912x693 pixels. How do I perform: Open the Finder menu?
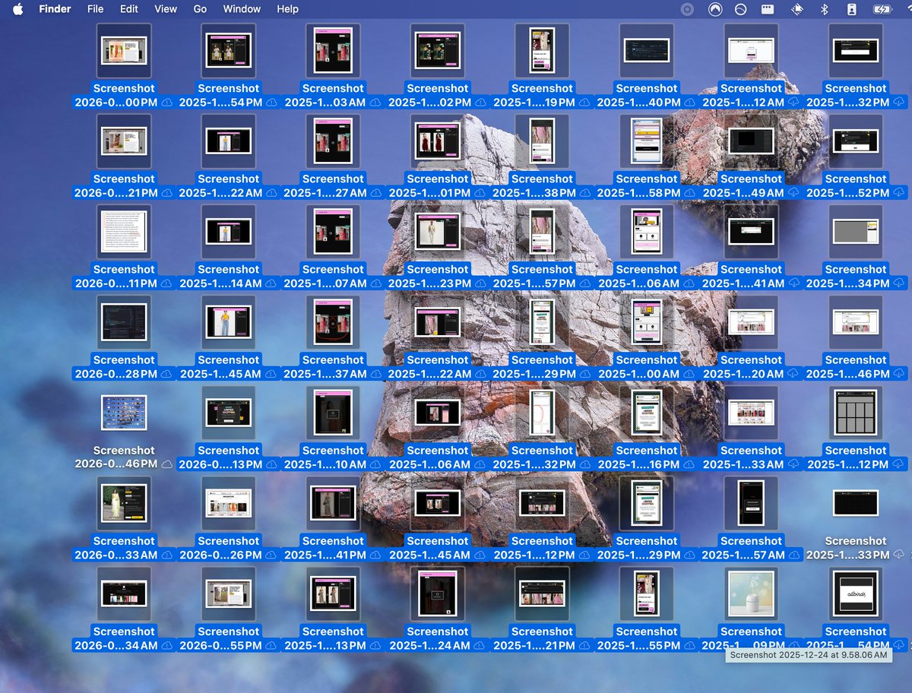[55, 9]
